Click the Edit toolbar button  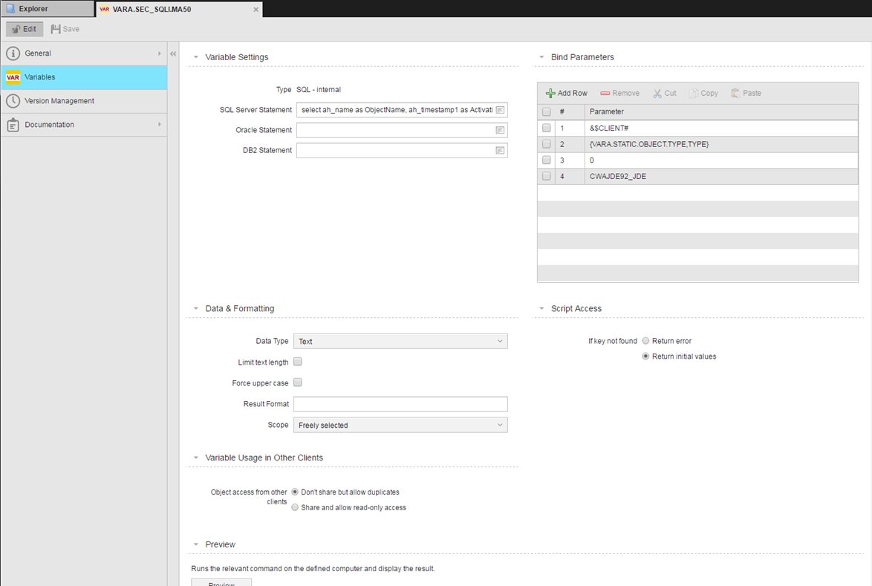[x=24, y=29]
